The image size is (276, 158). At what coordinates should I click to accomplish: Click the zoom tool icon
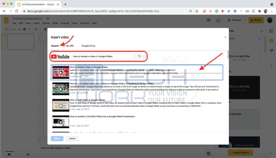pyautogui.click(x=36, y=29)
